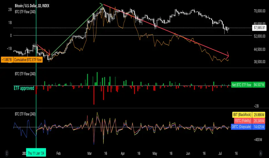
Task: Click the 14.625 M GBTC value
Action: [259, 127]
